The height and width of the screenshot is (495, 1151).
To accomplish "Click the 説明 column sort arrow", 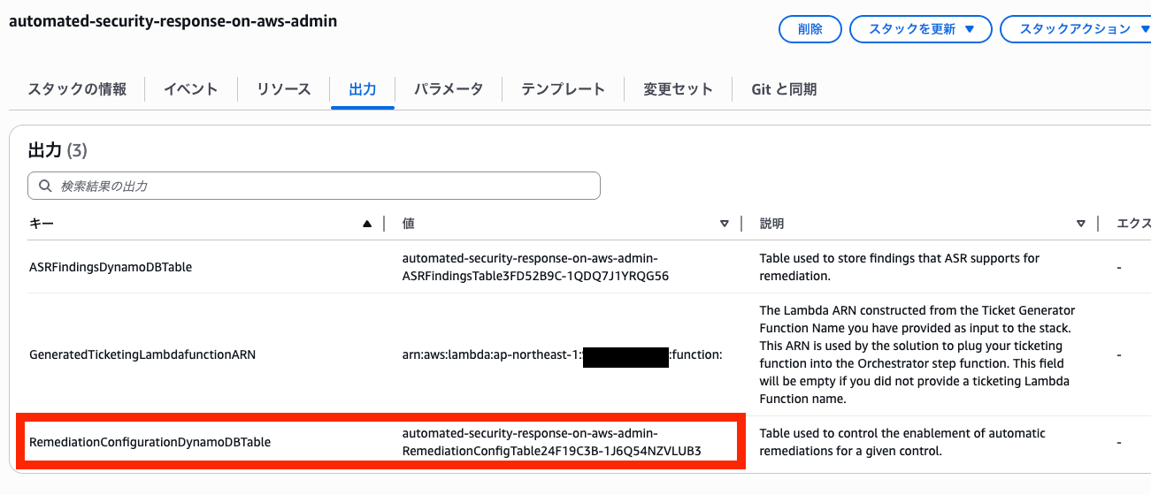I will point(1081,225).
